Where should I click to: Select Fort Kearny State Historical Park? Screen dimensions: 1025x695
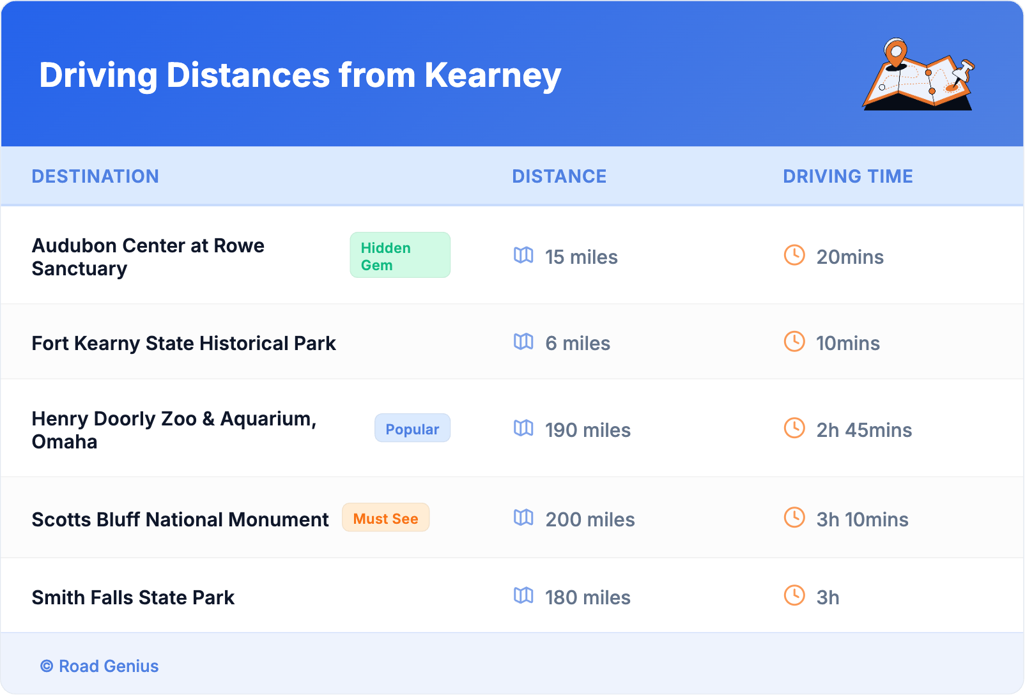tap(184, 343)
